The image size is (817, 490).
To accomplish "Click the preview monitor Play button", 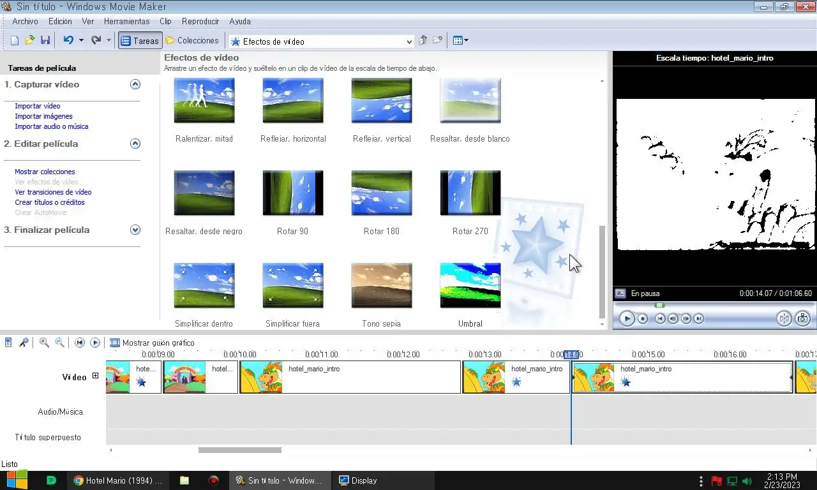I will coord(627,318).
